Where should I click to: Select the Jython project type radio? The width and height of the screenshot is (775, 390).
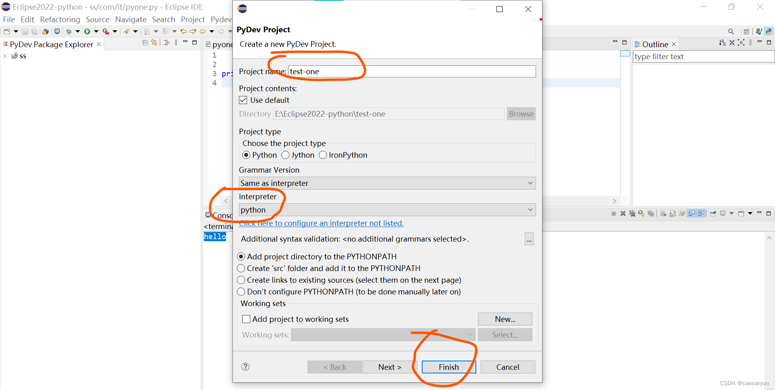(285, 155)
